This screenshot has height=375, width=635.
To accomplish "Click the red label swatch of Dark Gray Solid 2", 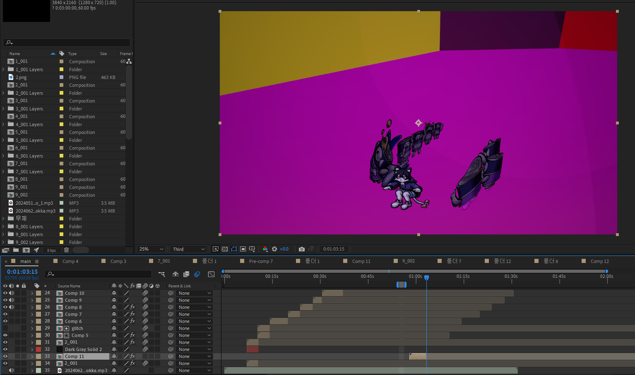I will (38, 349).
